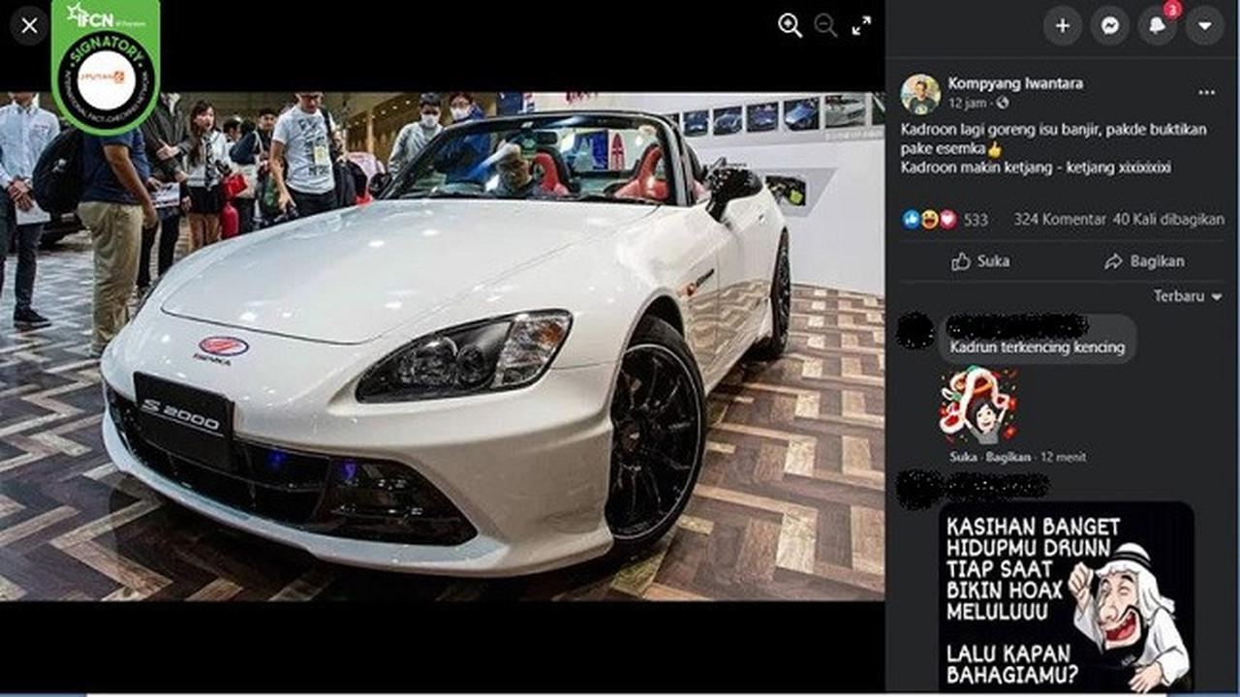Zoom out of the photo
This screenshot has height=697, width=1240.
tap(825, 26)
